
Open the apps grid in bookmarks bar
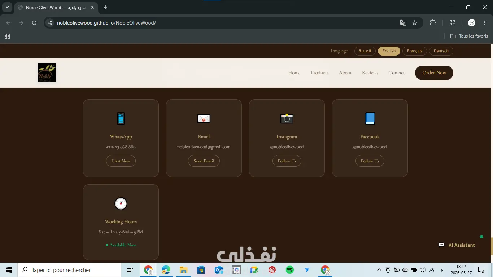(7, 36)
